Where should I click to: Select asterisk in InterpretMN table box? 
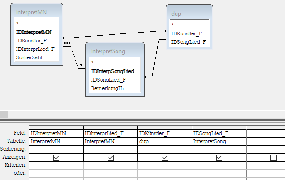click(17, 23)
